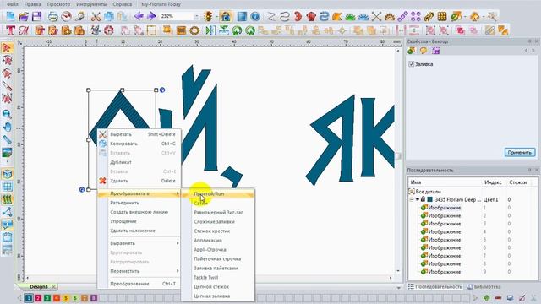
Task: Click the magic wand icon in top toolbar
Action: point(492,16)
